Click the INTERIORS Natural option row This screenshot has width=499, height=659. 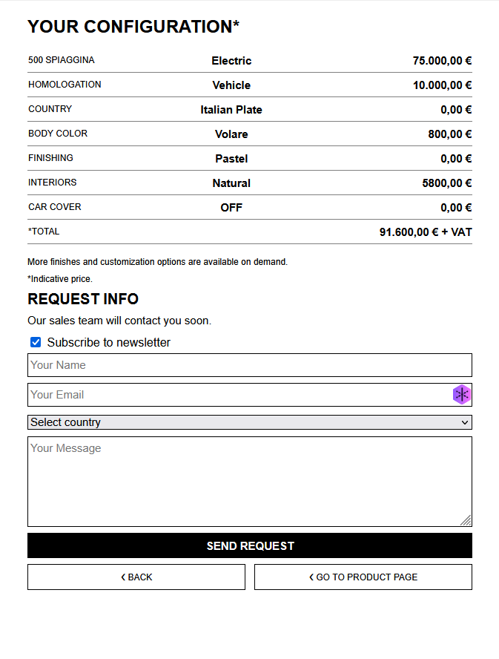click(x=250, y=183)
